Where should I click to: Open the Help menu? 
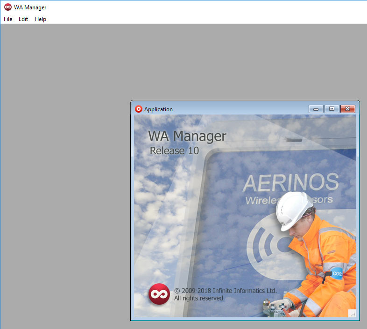40,19
